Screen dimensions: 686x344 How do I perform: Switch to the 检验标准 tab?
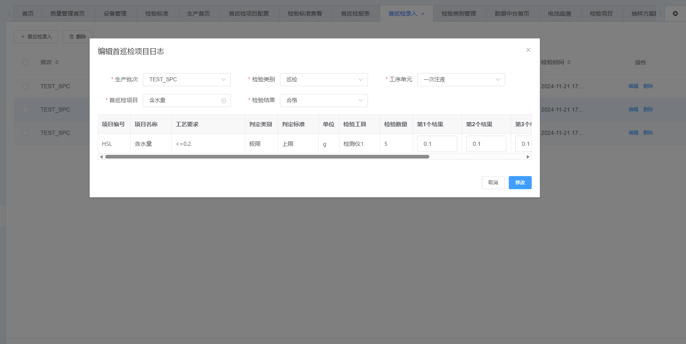coord(157,13)
